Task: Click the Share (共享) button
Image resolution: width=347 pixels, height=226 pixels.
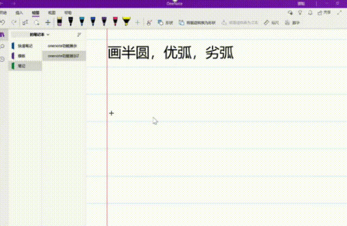Action: (324, 13)
